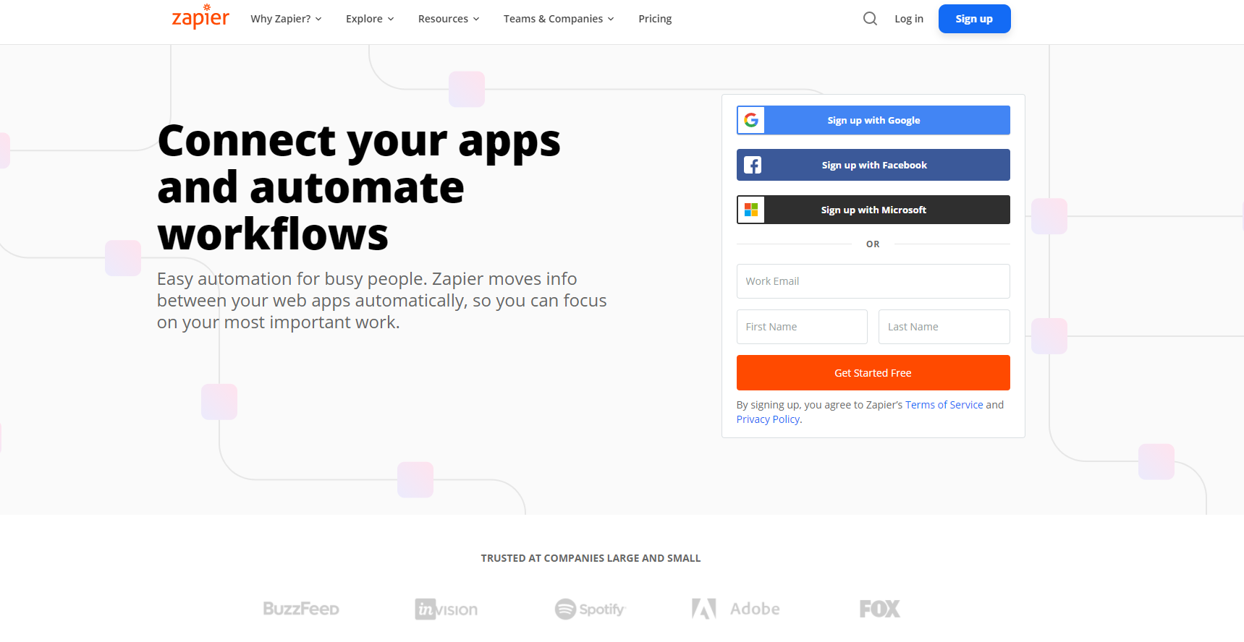Click the OR divider label
The width and height of the screenshot is (1244, 642).
coord(873,244)
